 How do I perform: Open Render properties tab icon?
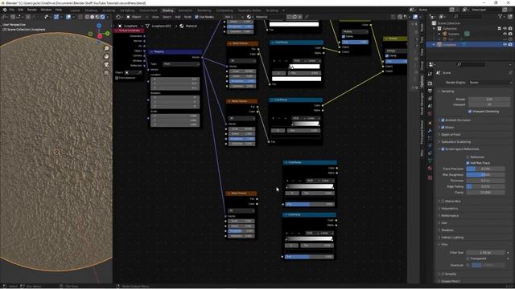click(x=430, y=83)
